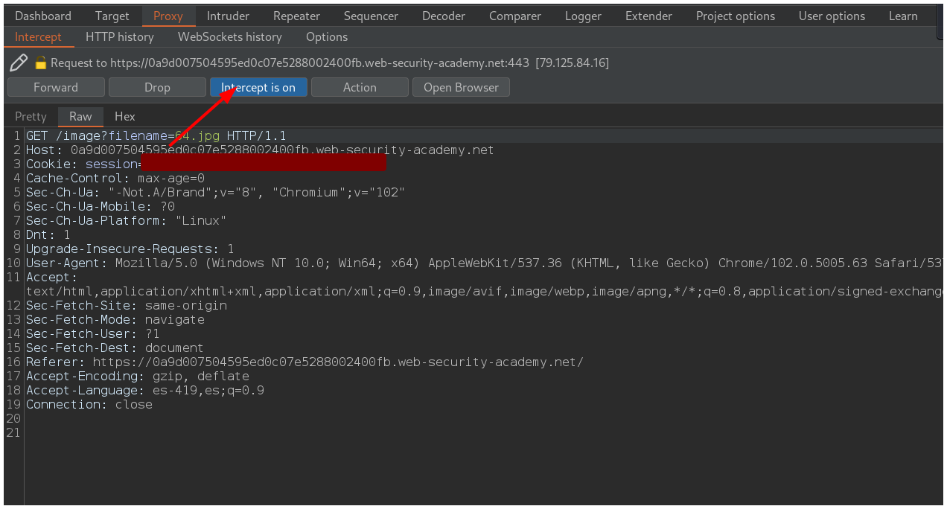Click the GET /image request line in editor

pos(156,135)
